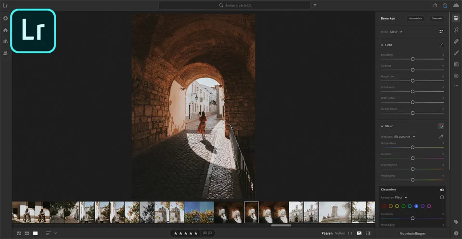Viewport: 462px width, 239px height.
Task: Open the sort order dropdown
Action: point(51,233)
